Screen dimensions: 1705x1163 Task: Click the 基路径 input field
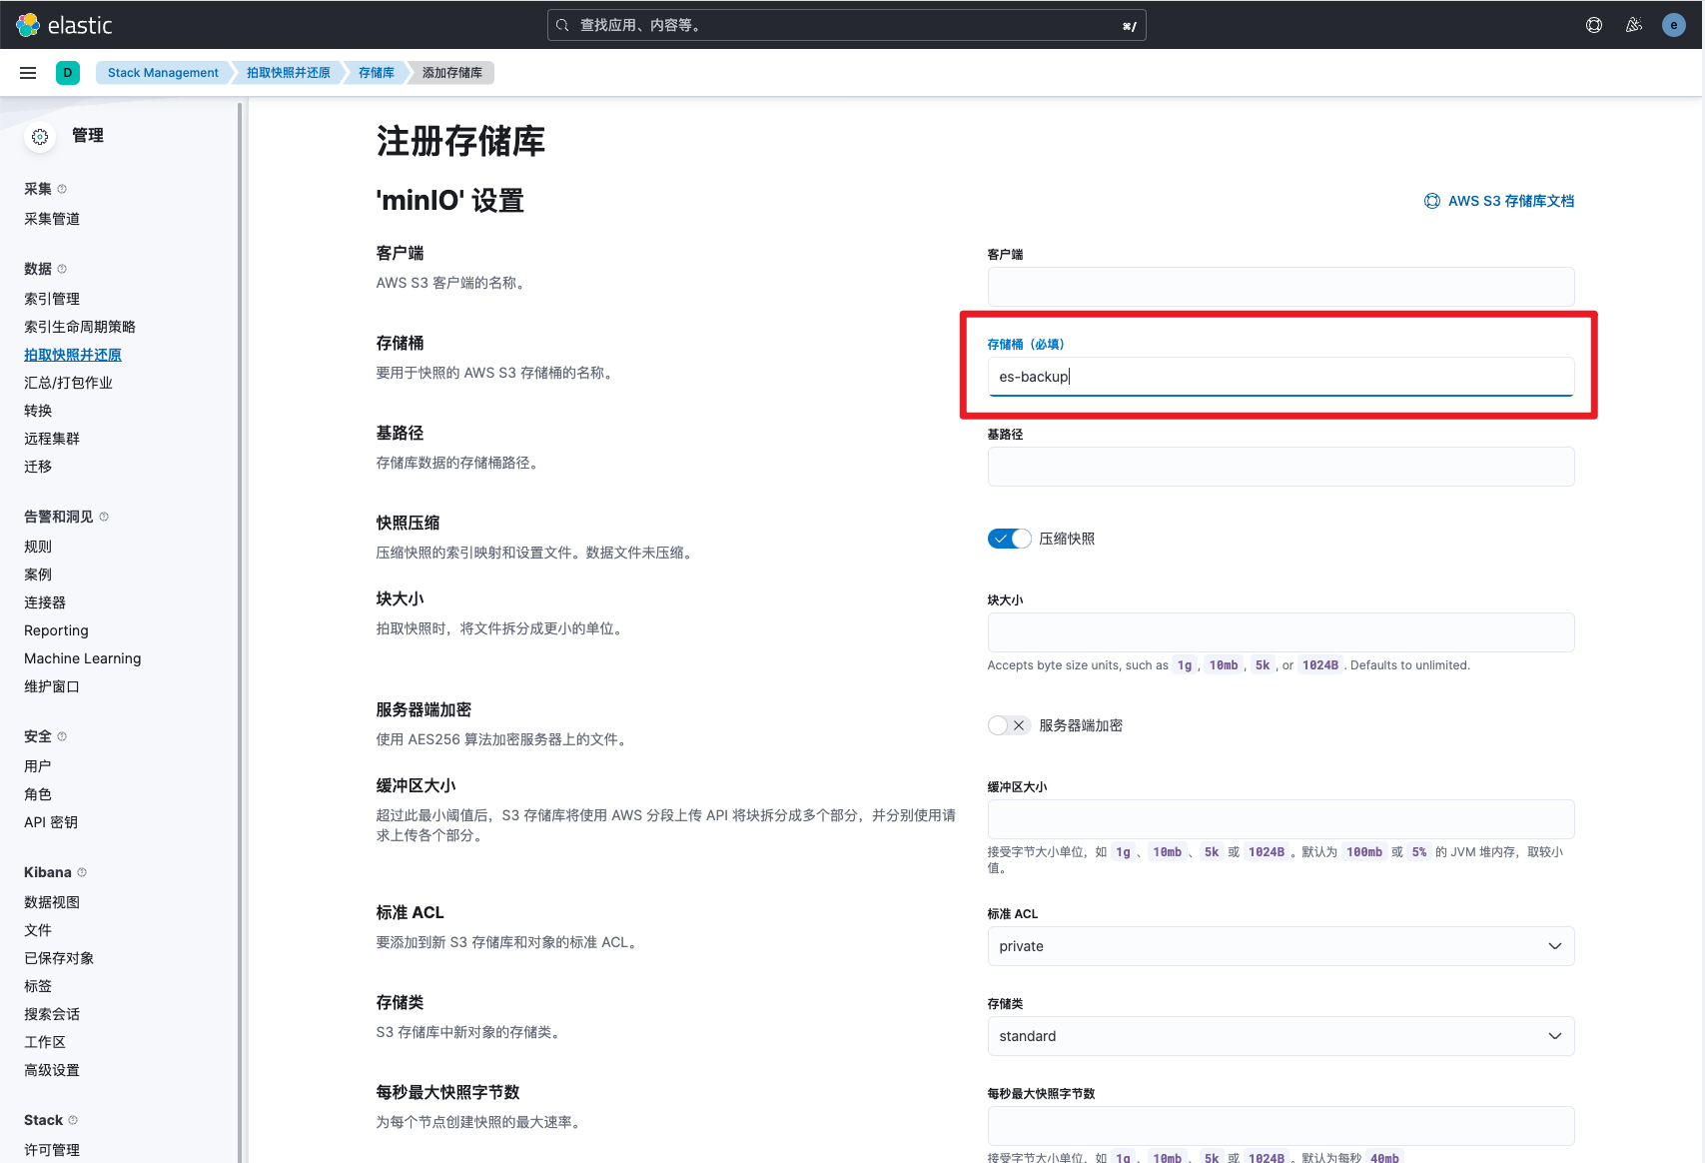pyautogui.click(x=1280, y=467)
